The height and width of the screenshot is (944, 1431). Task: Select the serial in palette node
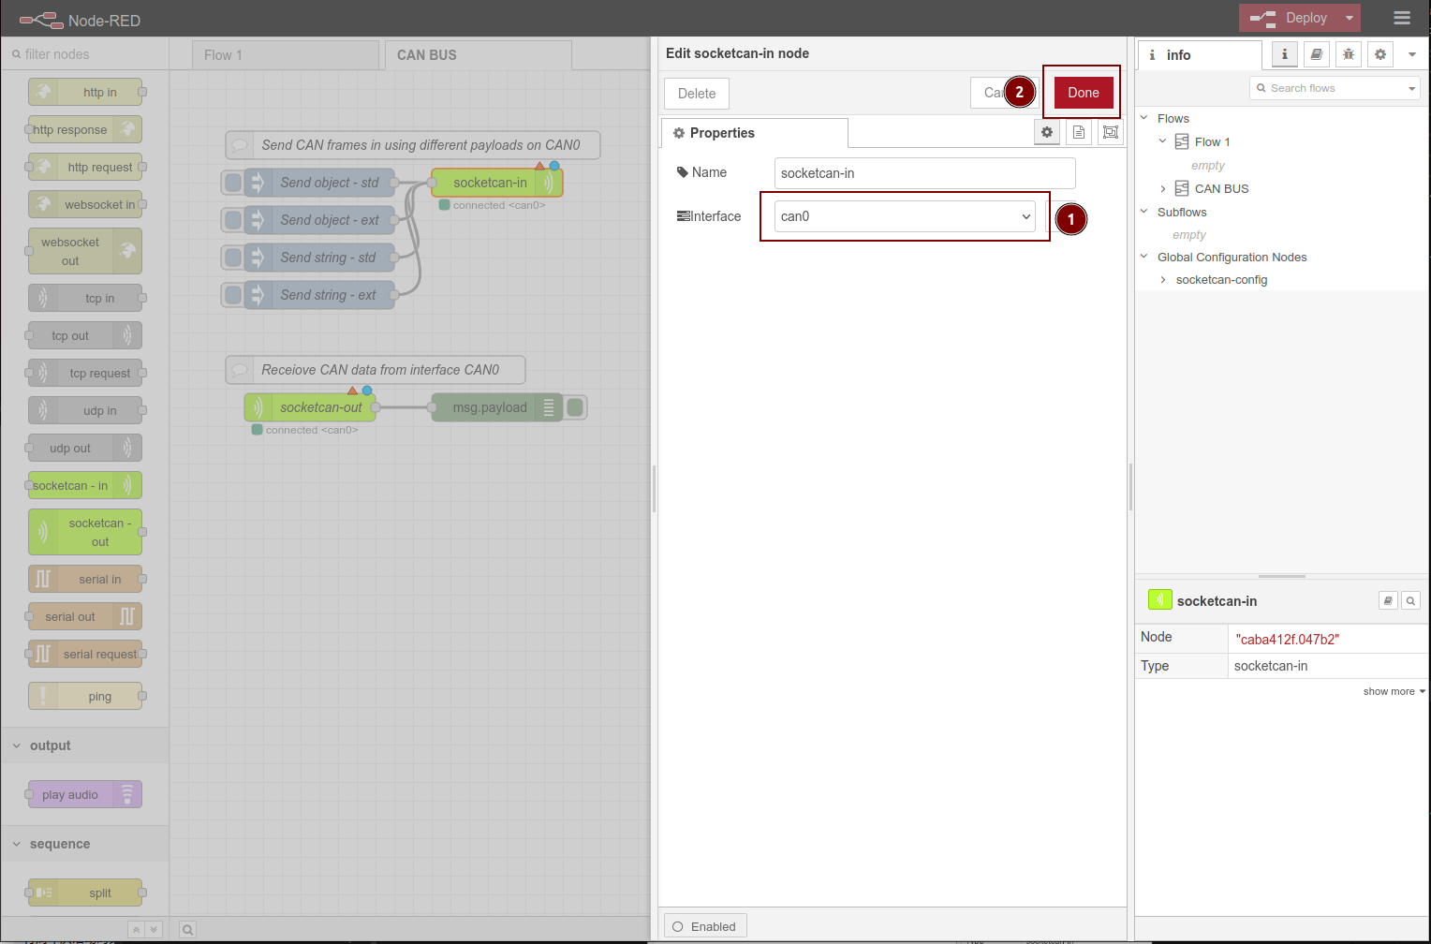coord(85,579)
